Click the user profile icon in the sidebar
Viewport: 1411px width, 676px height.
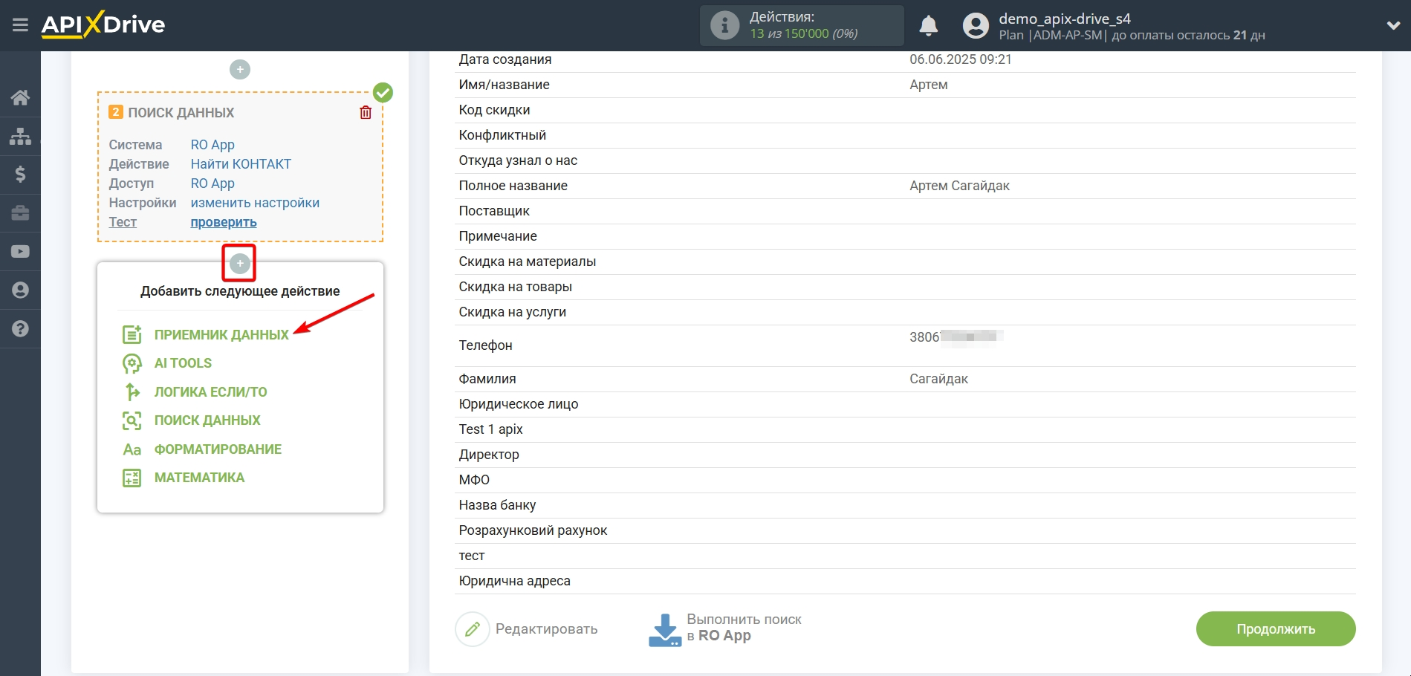pyautogui.click(x=20, y=290)
